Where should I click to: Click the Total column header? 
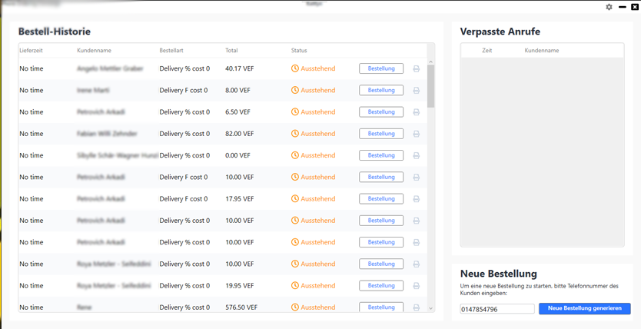pyautogui.click(x=231, y=51)
